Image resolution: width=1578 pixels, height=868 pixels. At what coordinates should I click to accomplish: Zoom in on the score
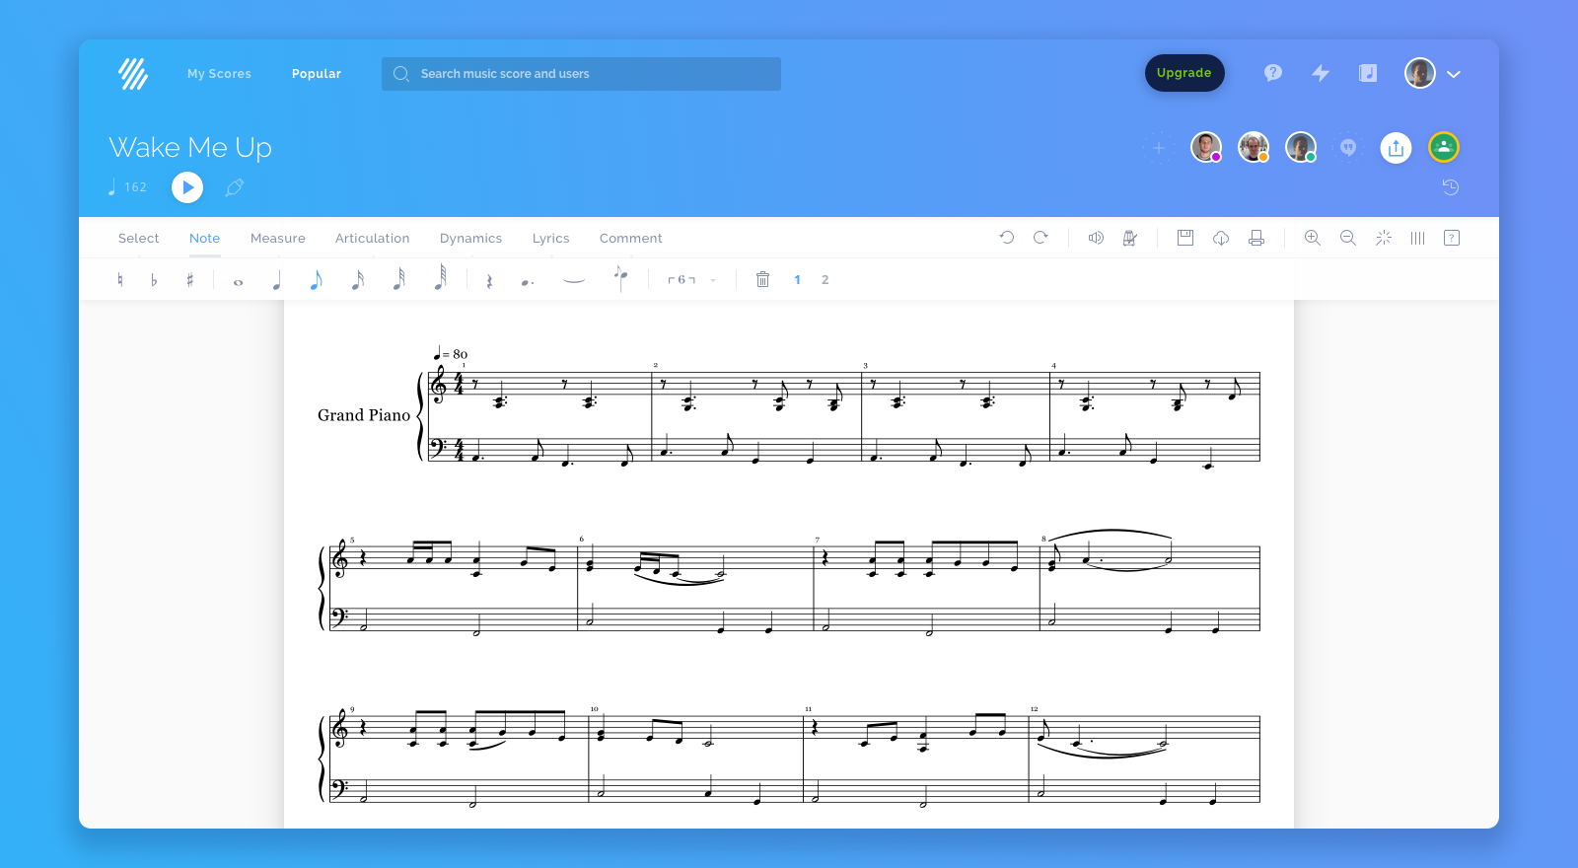pyautogui.click(x=1313, y=238)
